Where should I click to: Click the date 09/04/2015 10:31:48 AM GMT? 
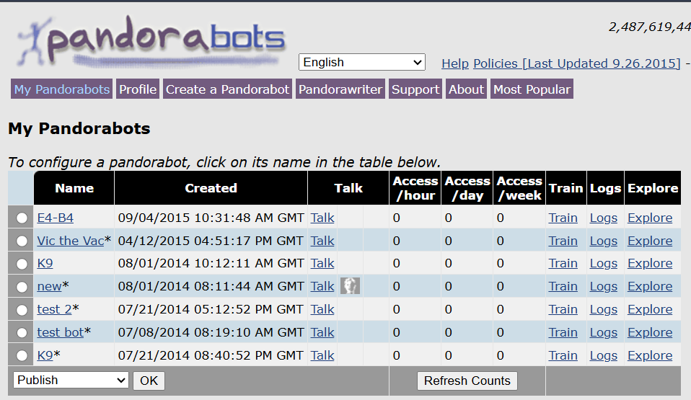click(211, 218)
